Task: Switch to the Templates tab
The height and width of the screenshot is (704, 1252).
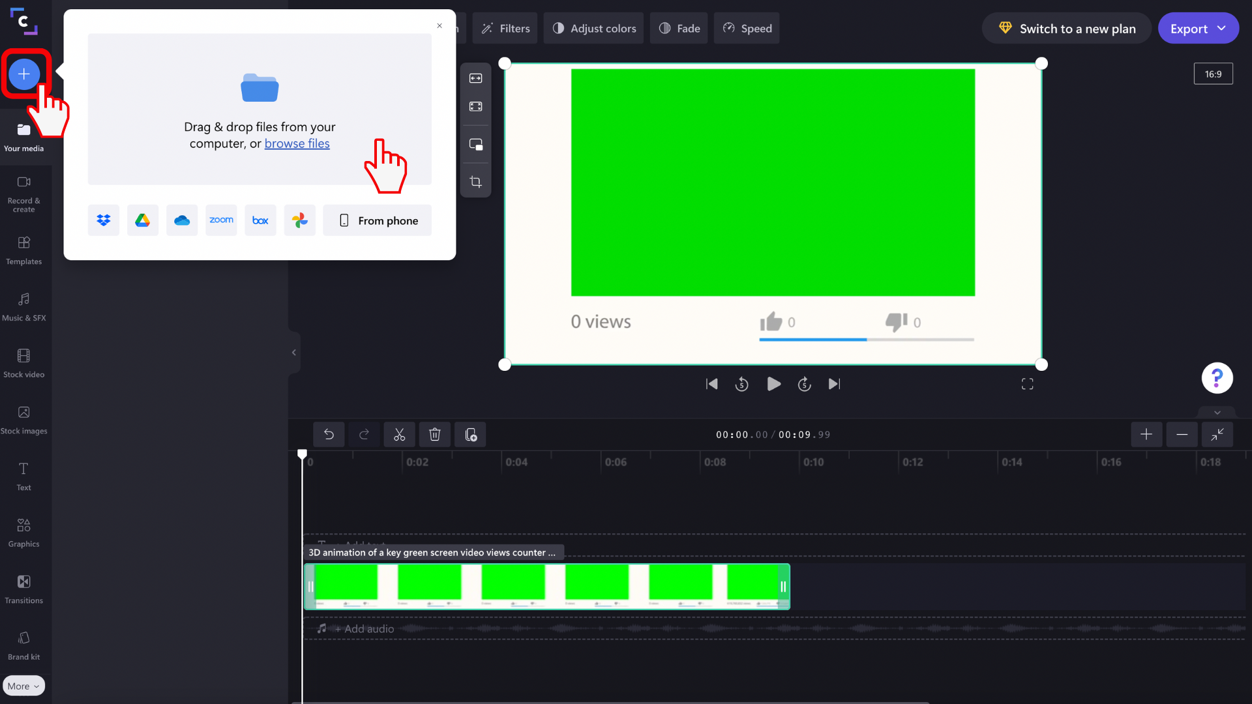Action: 23,250
